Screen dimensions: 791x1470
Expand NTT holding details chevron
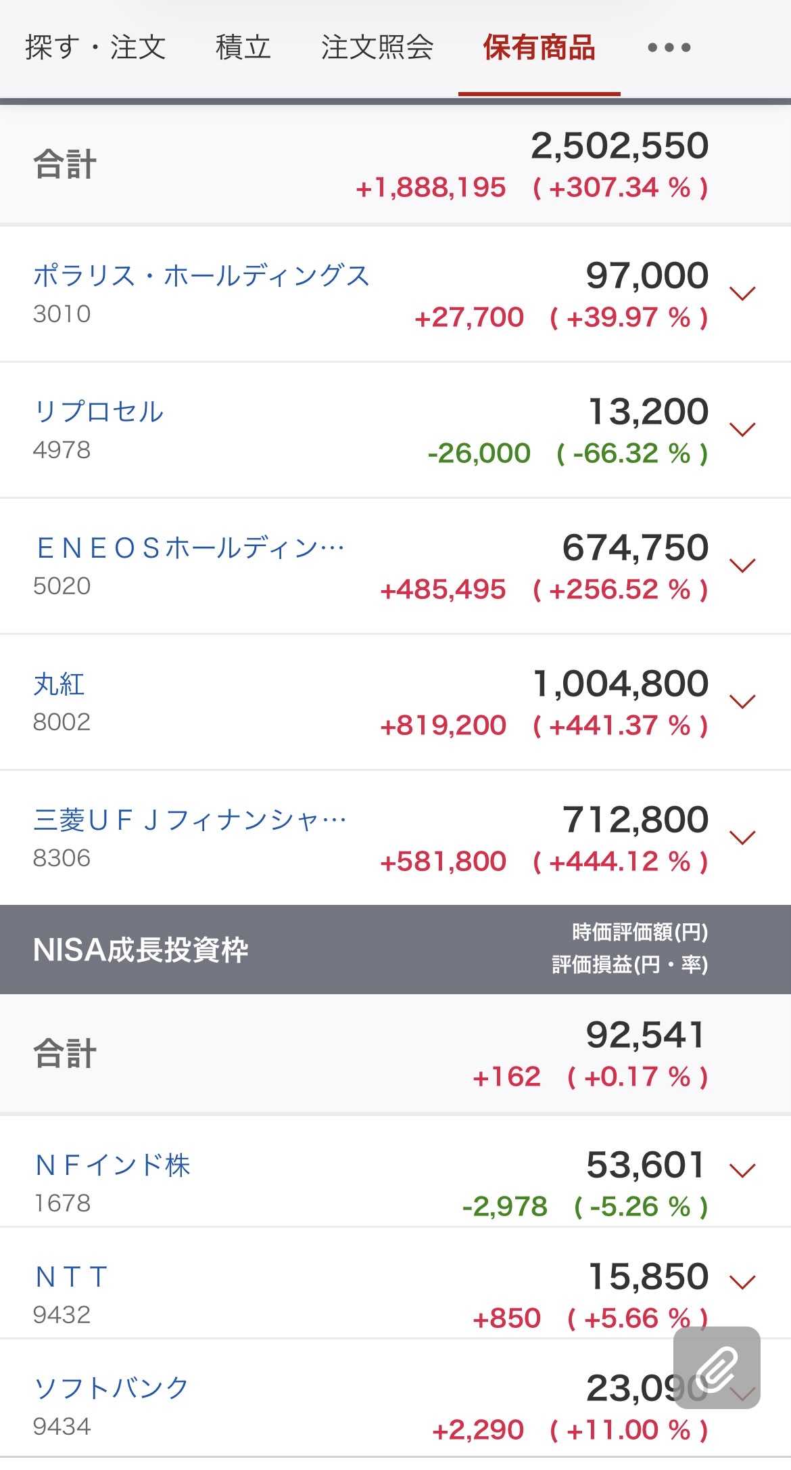point(742,1282)
